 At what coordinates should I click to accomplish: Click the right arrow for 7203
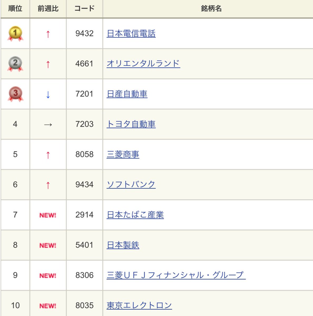tap(48, 125)
